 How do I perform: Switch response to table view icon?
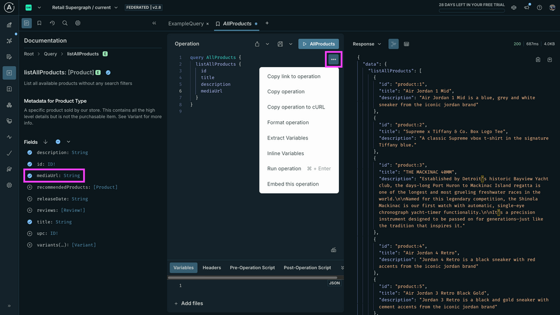tap(407, 44)
